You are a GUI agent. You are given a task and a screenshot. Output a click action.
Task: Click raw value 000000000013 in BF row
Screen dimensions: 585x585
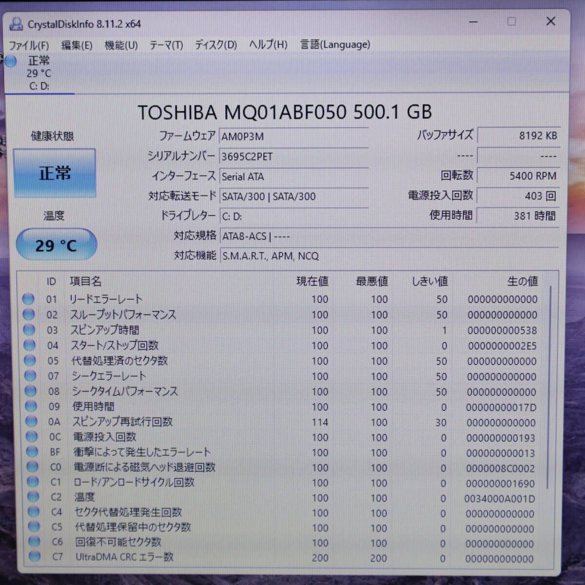click(x=501, y=453)
